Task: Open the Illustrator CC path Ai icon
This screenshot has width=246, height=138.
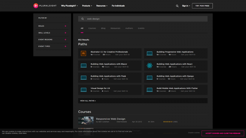Action: coord(83,53)
